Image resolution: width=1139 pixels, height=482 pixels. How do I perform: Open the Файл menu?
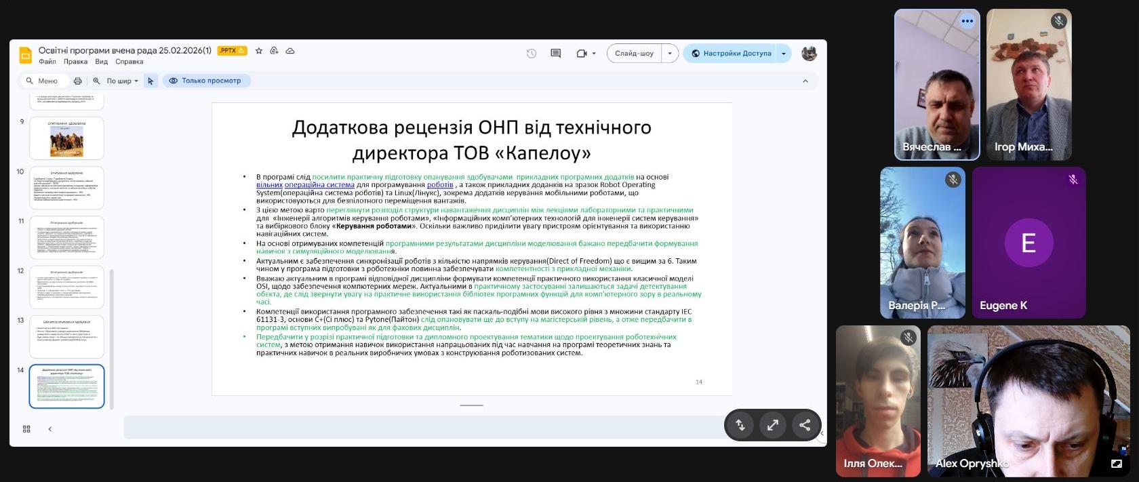tap(47, 62)
